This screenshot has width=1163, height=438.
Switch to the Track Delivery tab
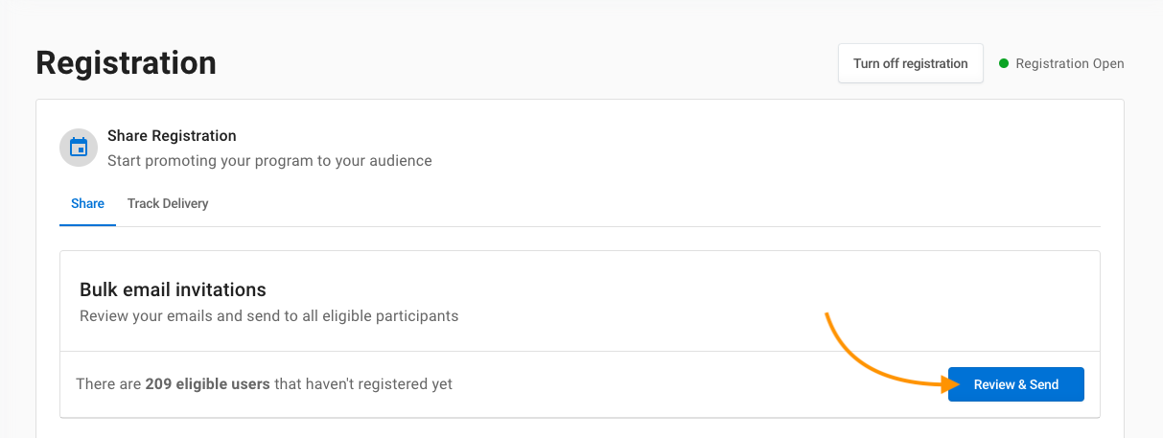pos(168,203)
